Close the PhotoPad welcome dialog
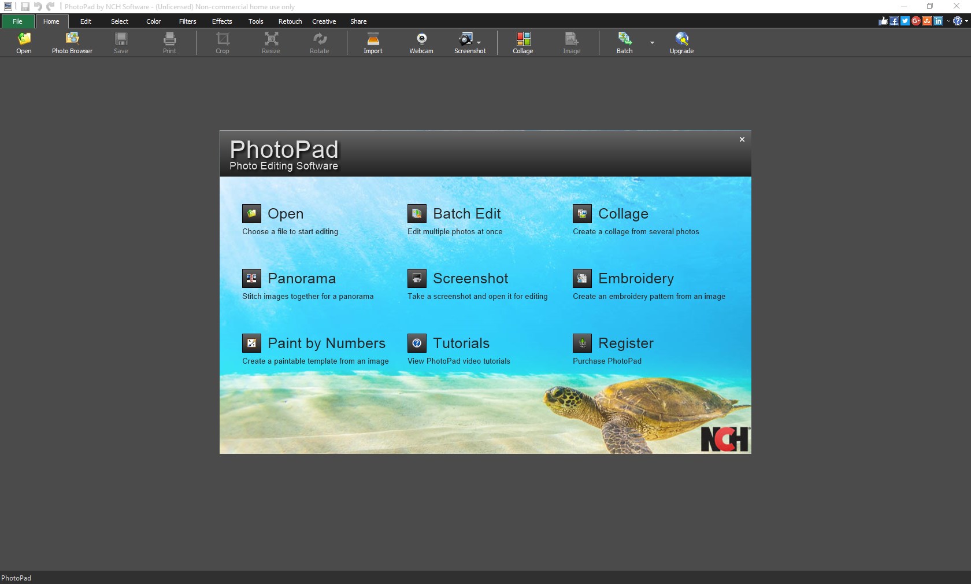 (742, 139)
